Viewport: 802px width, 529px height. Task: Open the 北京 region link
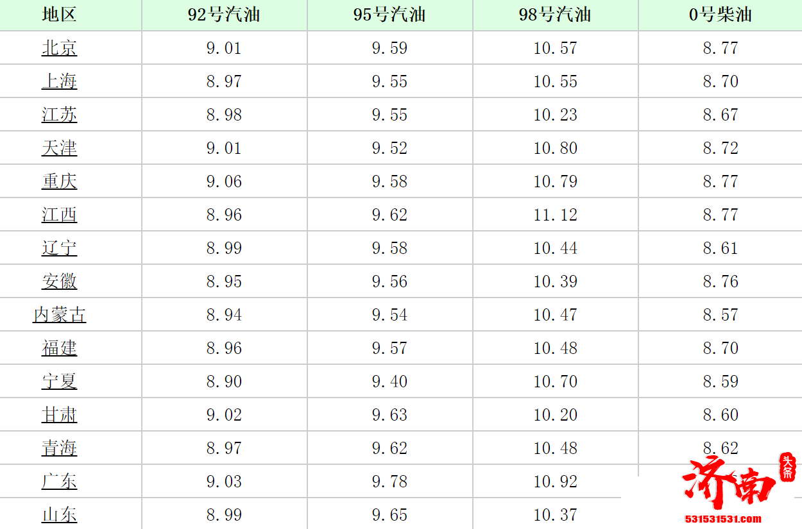click(59, 48)
